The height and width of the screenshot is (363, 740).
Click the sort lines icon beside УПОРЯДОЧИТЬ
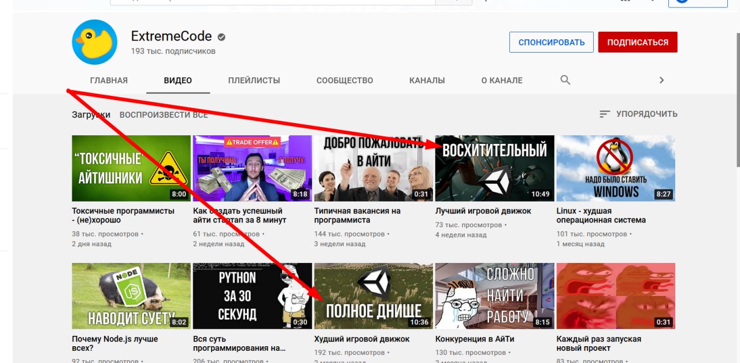(605, 114)
